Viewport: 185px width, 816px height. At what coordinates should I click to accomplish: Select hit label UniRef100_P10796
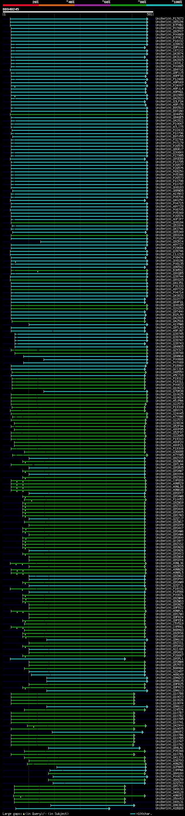[169, 133]
